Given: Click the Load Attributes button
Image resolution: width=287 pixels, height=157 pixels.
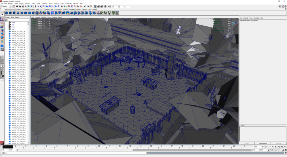Looking at the screenshot, I should pos(263,143).
